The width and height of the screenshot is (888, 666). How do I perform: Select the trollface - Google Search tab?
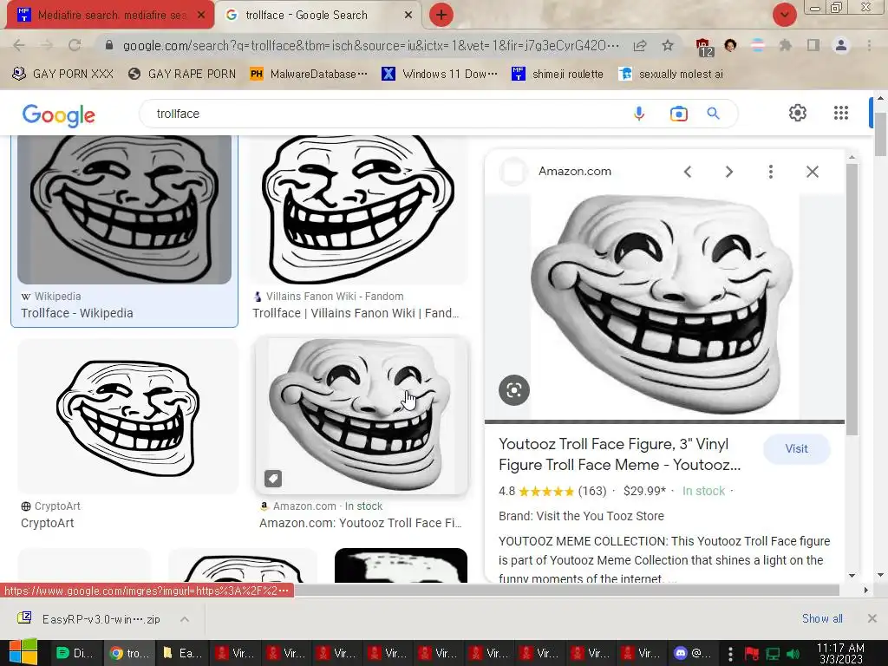pyautogui.click(x=317, y=16)
